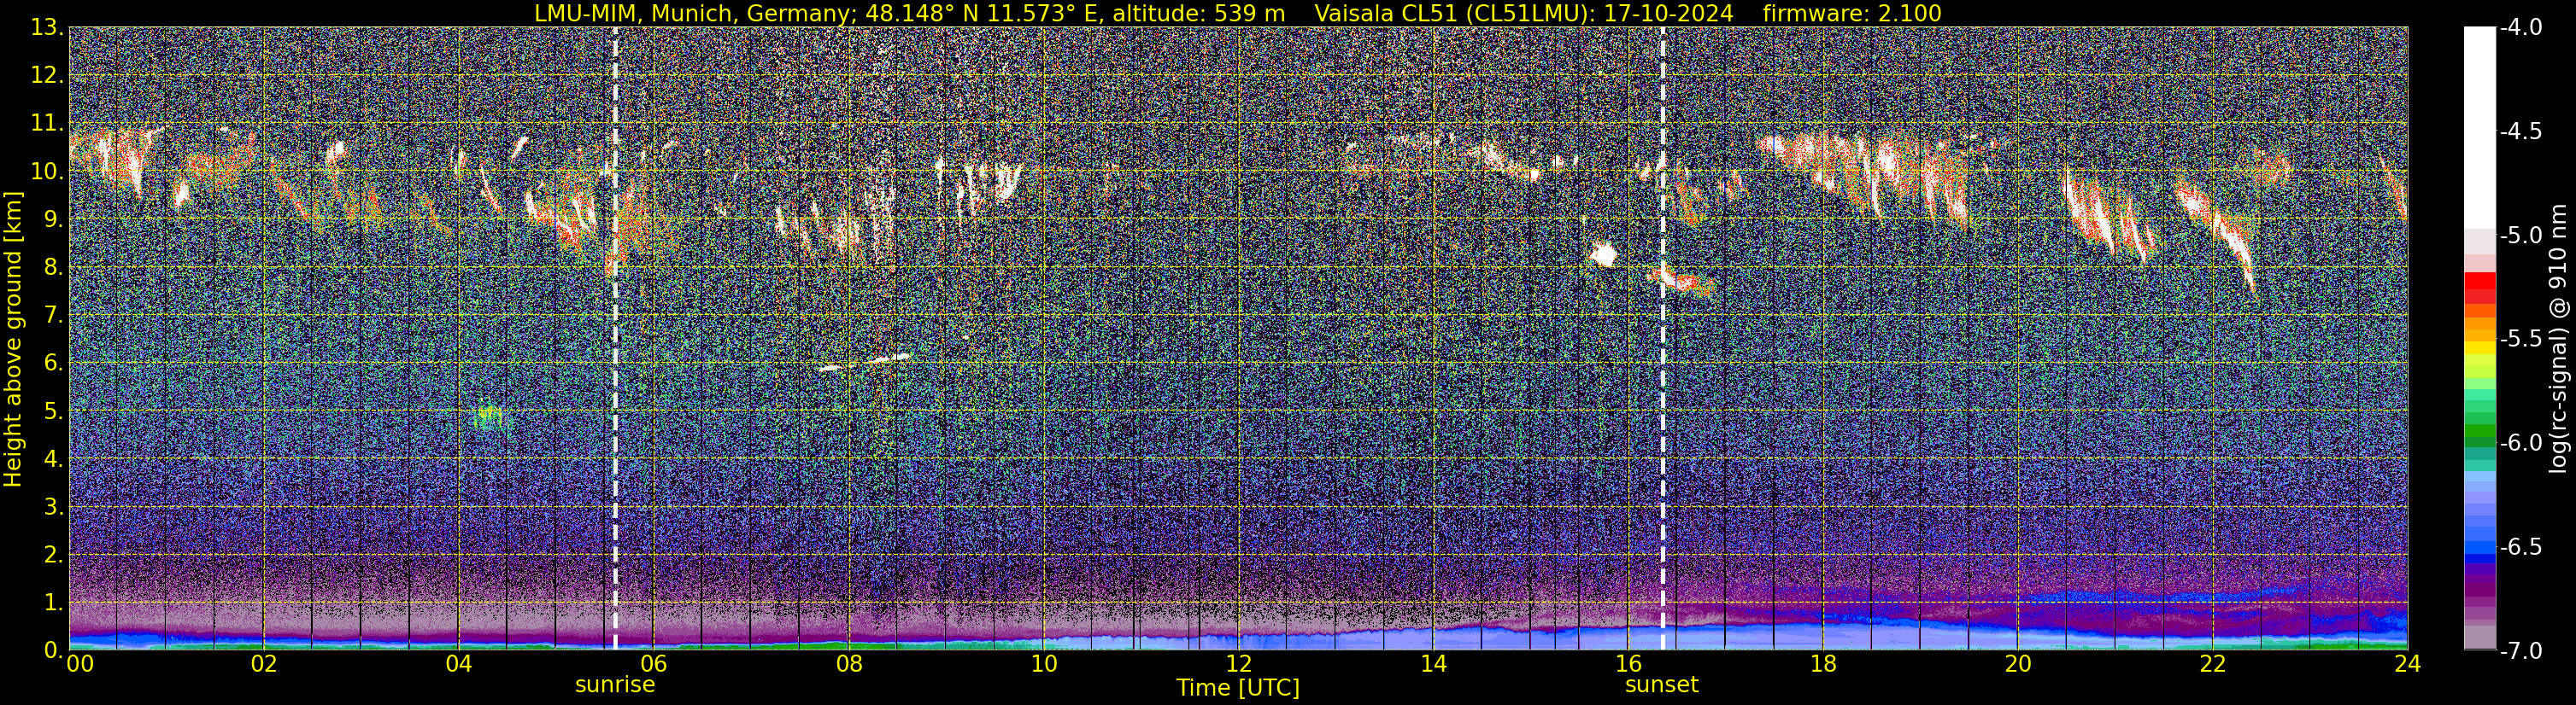Click time axis tick label '08'
Viewport: 2576px width, 705px height.
tap(848, 664)
